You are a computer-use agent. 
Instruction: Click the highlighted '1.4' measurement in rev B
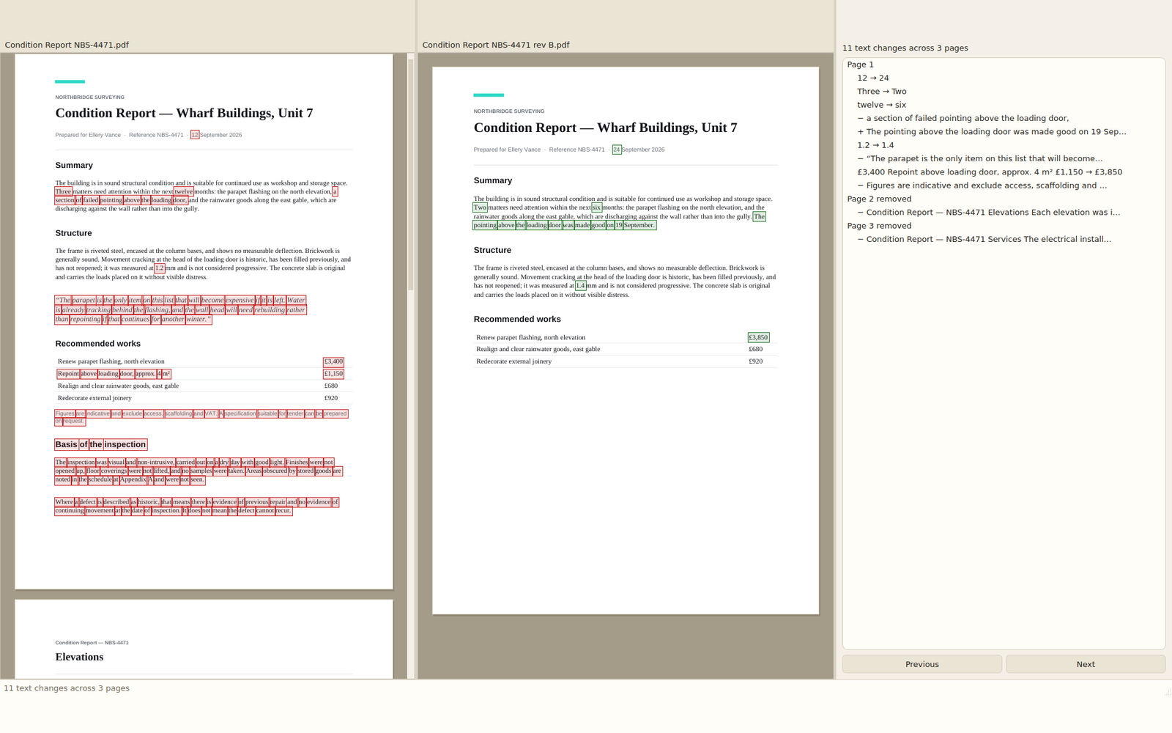581,286
